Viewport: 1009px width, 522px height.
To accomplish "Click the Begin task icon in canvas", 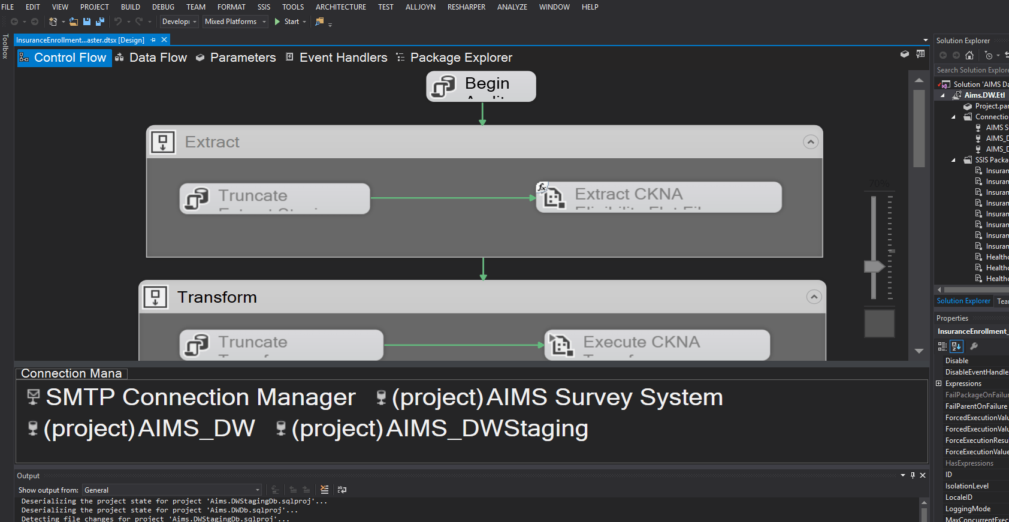I will coord(443,86).
